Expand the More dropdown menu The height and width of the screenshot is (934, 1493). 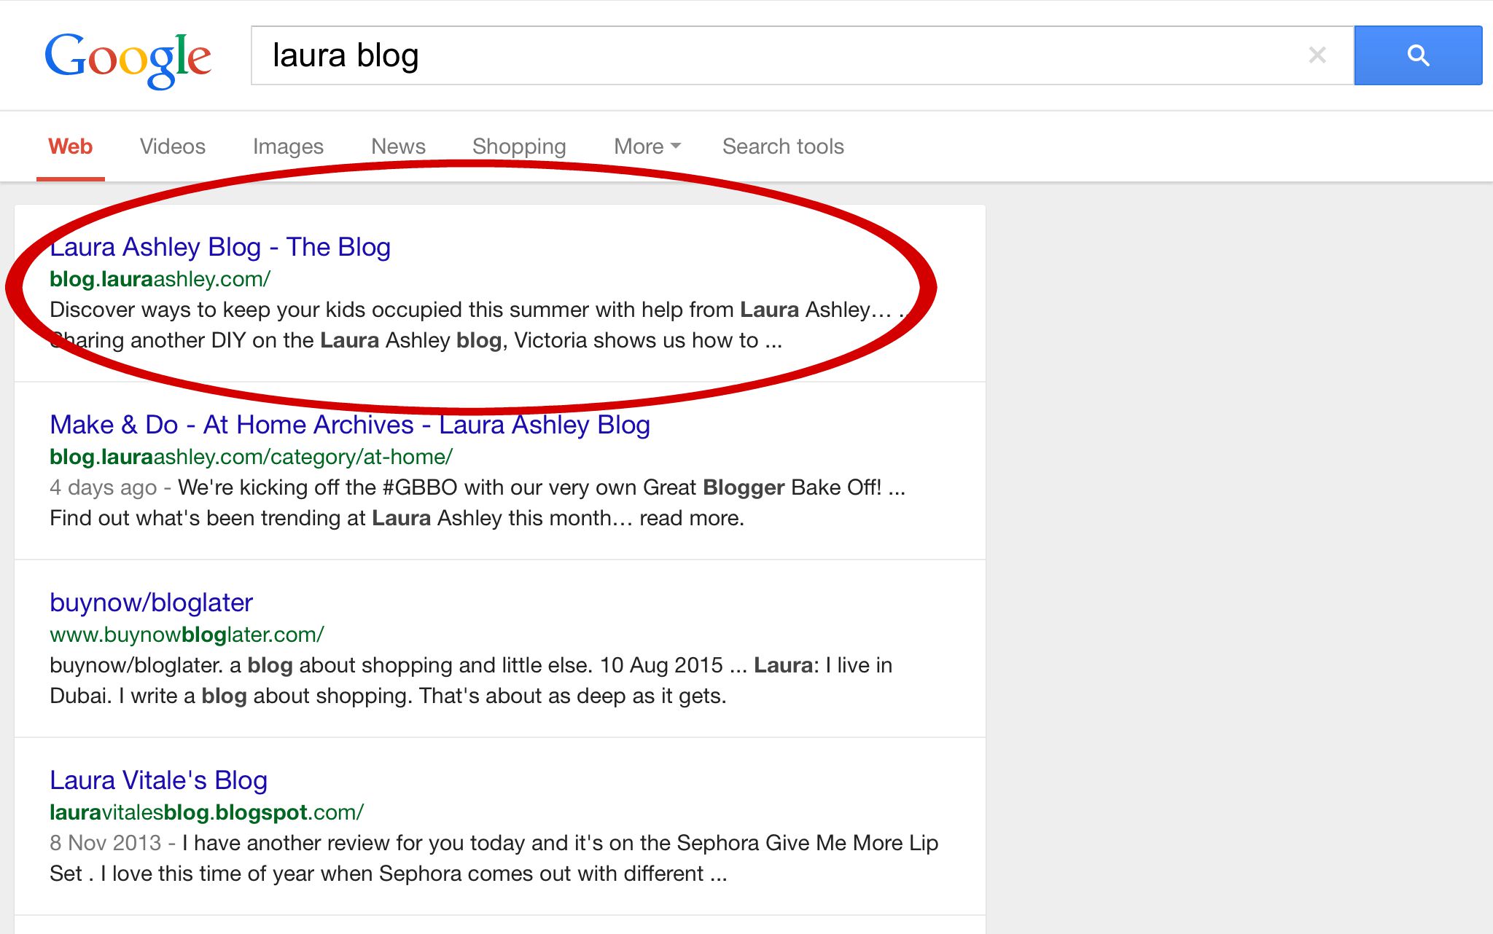click(647, 146)
